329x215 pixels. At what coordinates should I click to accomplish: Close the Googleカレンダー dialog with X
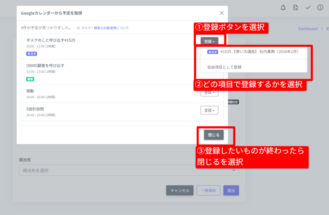(222, 13)
